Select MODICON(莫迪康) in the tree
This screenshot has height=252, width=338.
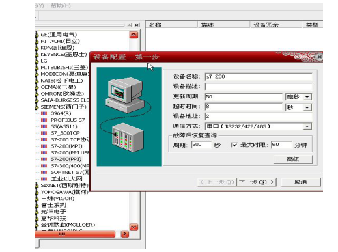click(x=65, y=74)
